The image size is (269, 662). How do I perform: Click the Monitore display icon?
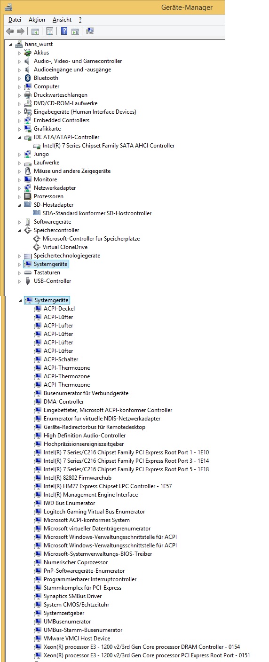28,179
